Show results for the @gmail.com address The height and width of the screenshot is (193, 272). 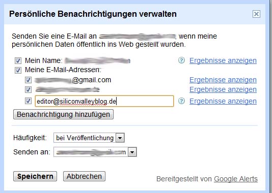click(223, 80)
